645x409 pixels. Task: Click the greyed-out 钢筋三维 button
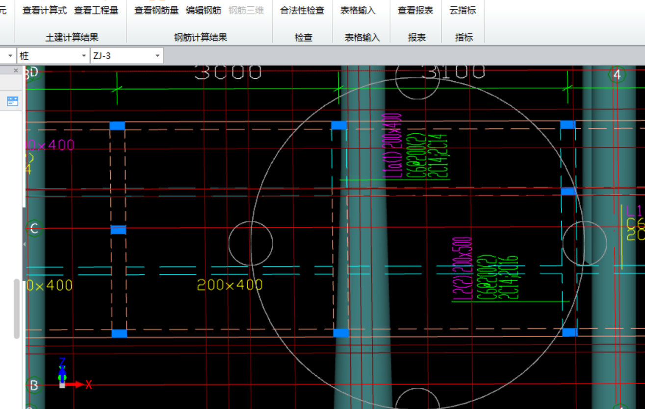246,10
